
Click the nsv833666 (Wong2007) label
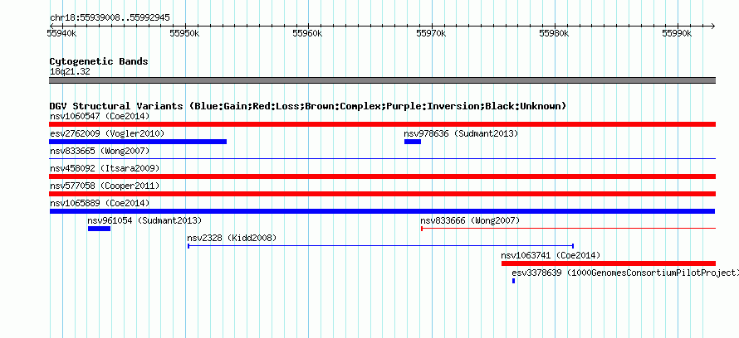click(470, 220)
